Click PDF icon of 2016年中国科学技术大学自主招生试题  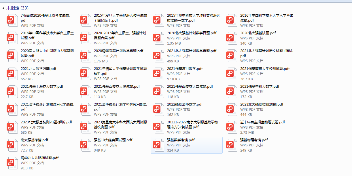coord(12,38)
